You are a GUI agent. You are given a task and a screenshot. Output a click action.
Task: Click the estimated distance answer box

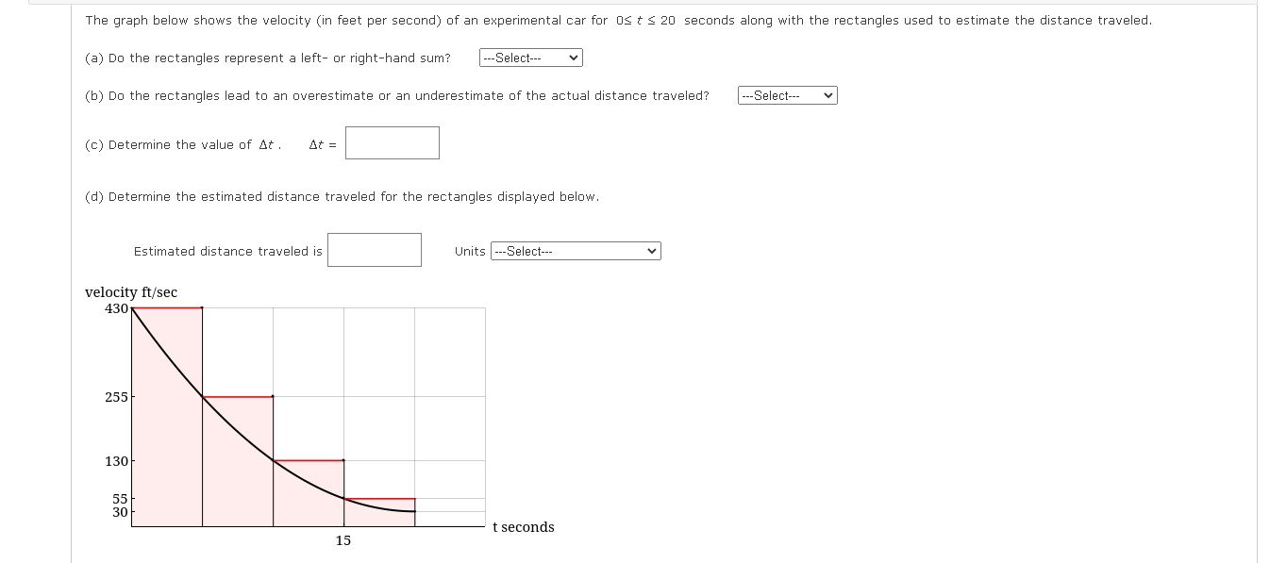coord(374,250)
